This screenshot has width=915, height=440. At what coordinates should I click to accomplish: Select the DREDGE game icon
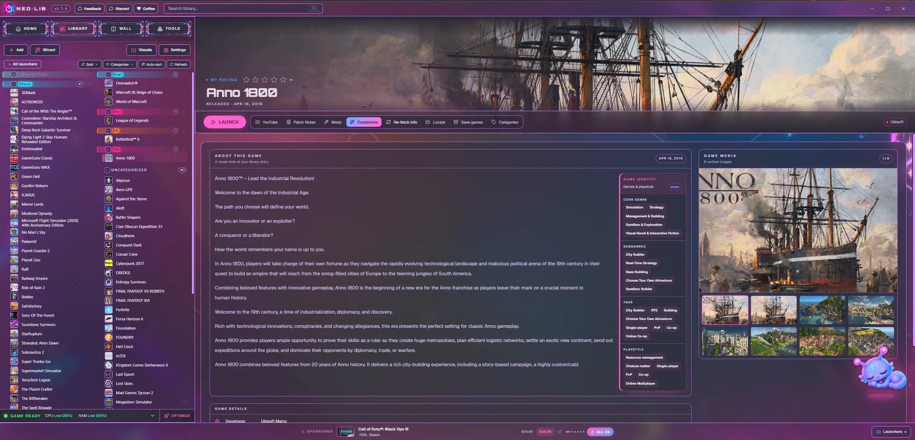[x=109, y=273]
